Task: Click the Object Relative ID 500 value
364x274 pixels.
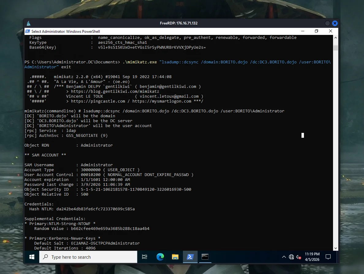Action: point(85,194)
